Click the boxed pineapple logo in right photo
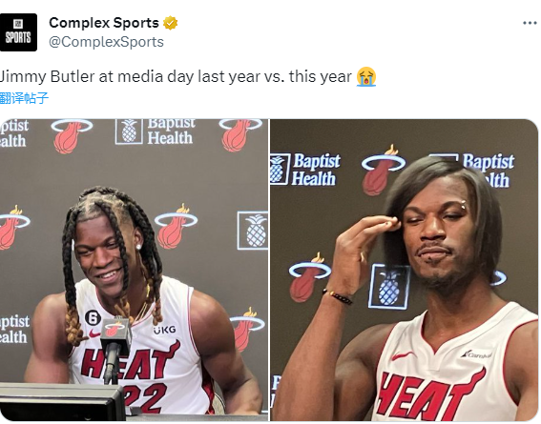Viewport: 541px width, 424px height. pyautogui.click(x=388, y=287)
